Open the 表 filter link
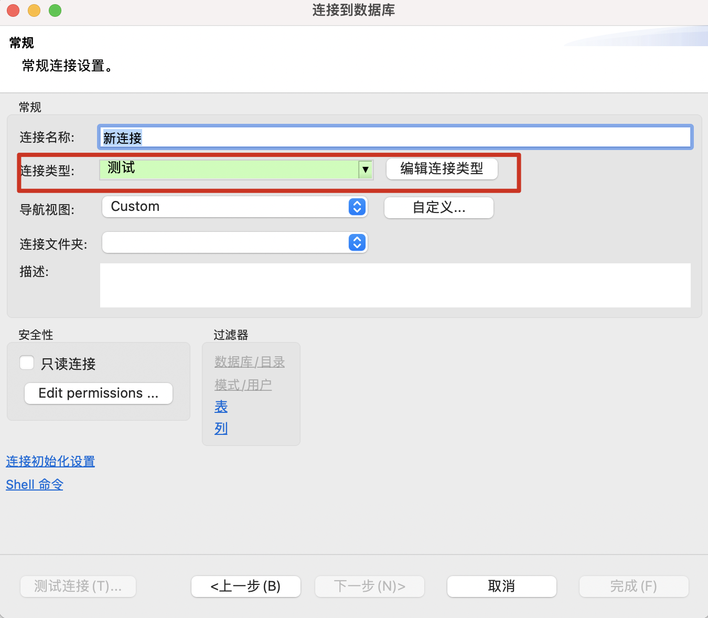Viewport: 708px width, 618px height. 221,407
